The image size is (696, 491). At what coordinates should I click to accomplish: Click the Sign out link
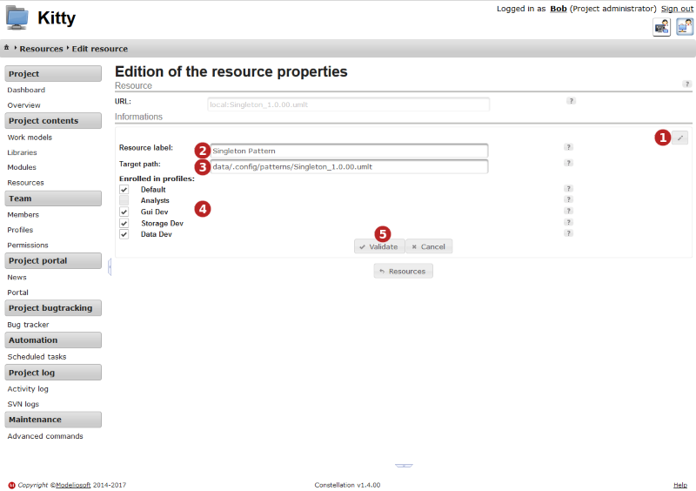677,9
